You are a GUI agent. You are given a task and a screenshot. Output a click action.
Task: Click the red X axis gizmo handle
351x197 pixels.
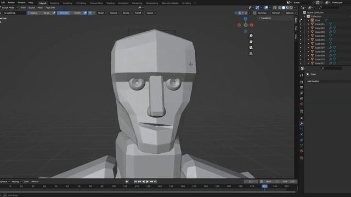(x=252, y=25)
